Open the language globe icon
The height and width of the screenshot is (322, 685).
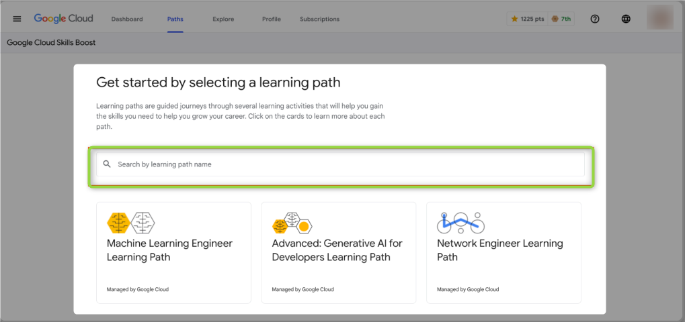tap(626, 19)
